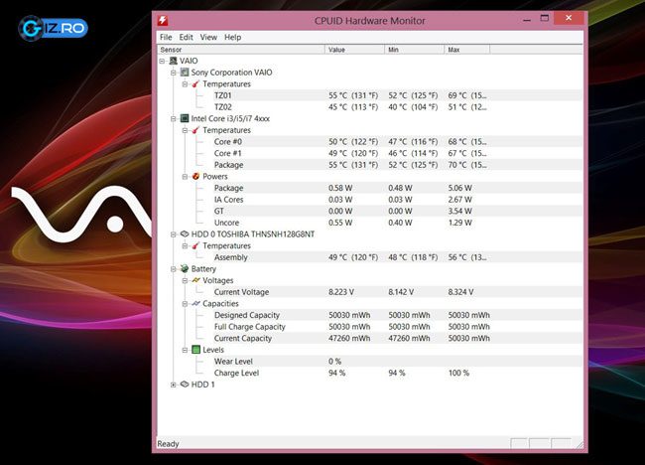The width and height of the screenshot is (645, 465).
Task: Click the Battery icon
Action: click(185, 268)
